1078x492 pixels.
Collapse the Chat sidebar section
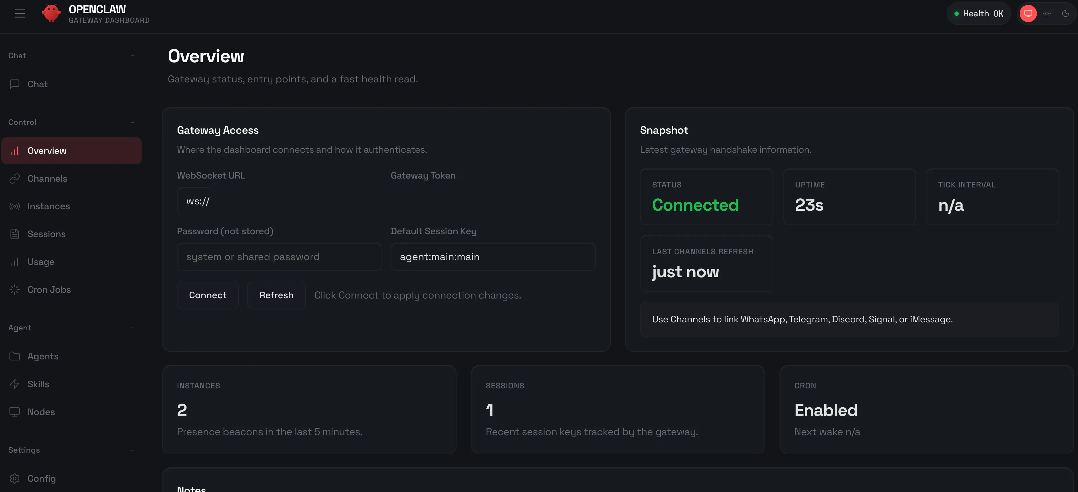tap(132, 56)
